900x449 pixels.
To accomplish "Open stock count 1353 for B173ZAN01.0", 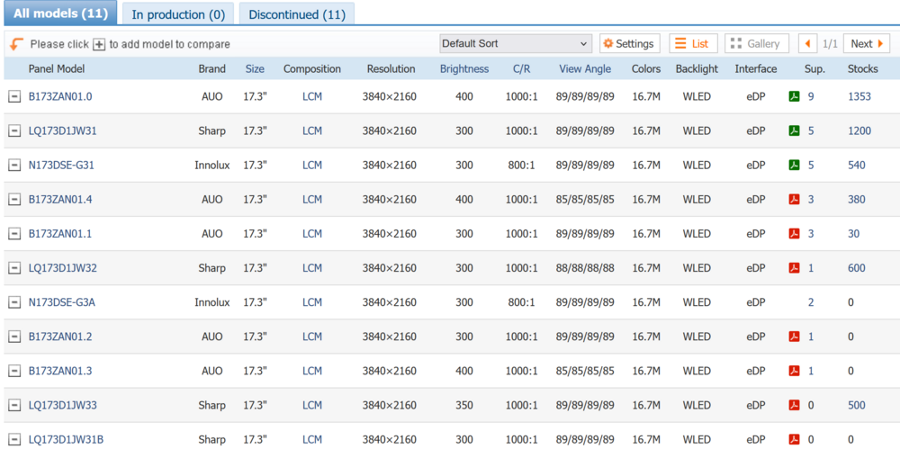I will [x=859, y=96].
